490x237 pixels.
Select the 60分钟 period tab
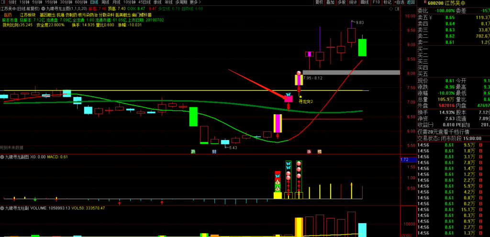click(x=81, y=2)
